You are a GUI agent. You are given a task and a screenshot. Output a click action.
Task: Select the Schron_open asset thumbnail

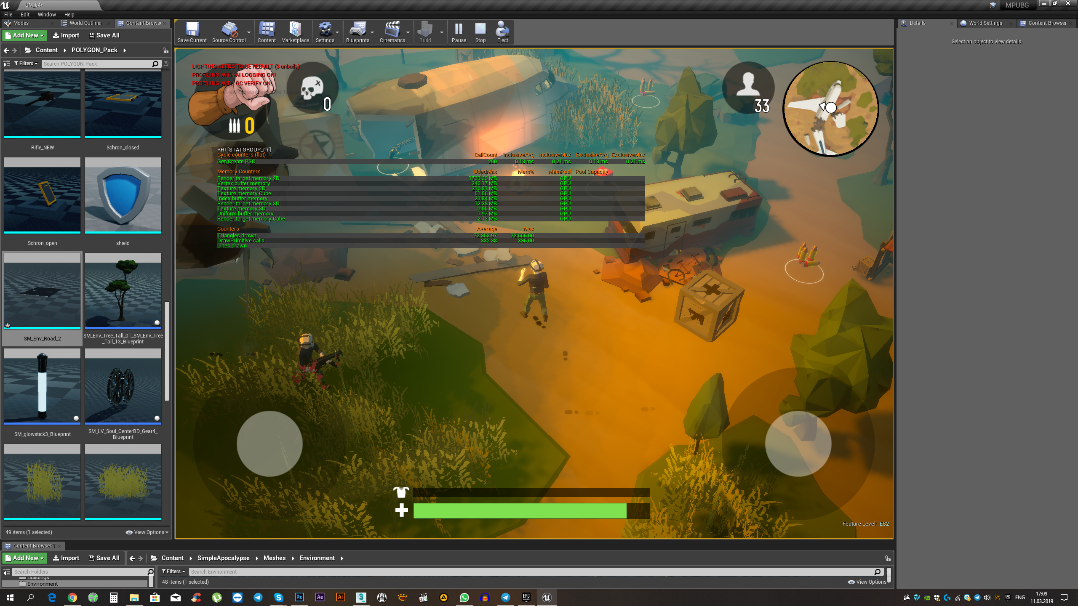(42, 195)
